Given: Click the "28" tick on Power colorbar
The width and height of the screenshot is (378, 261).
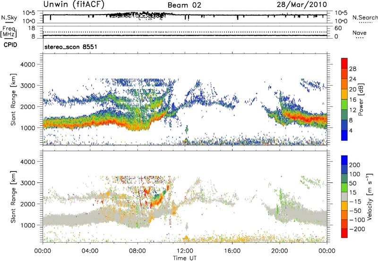Looking at the screenshot, I should [x=352, y=69].
